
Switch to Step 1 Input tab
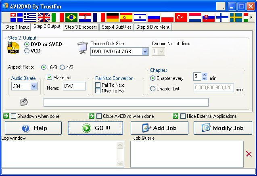click(x=17, y=27)
